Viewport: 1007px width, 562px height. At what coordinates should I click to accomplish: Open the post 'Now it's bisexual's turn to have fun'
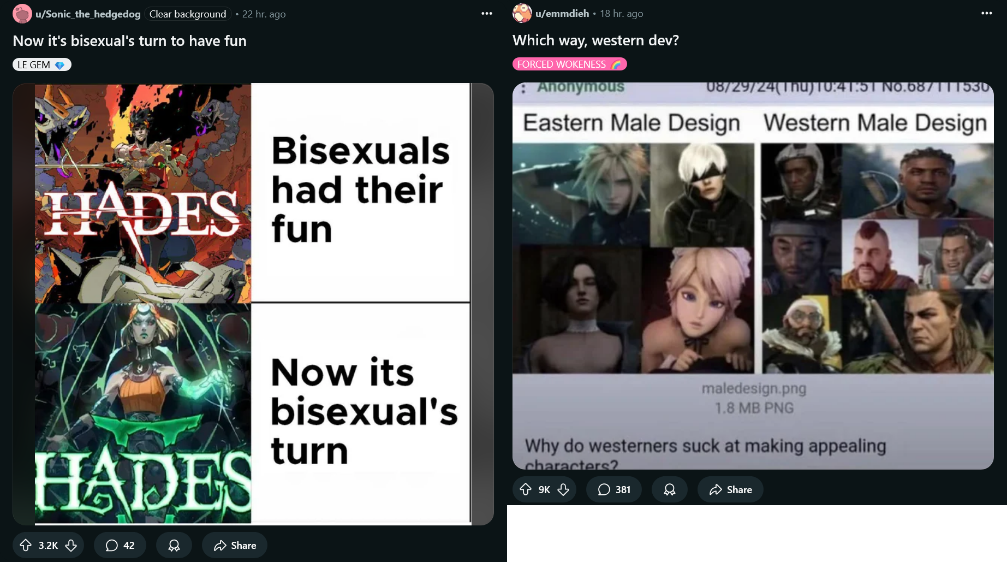(x=129, y=41)
